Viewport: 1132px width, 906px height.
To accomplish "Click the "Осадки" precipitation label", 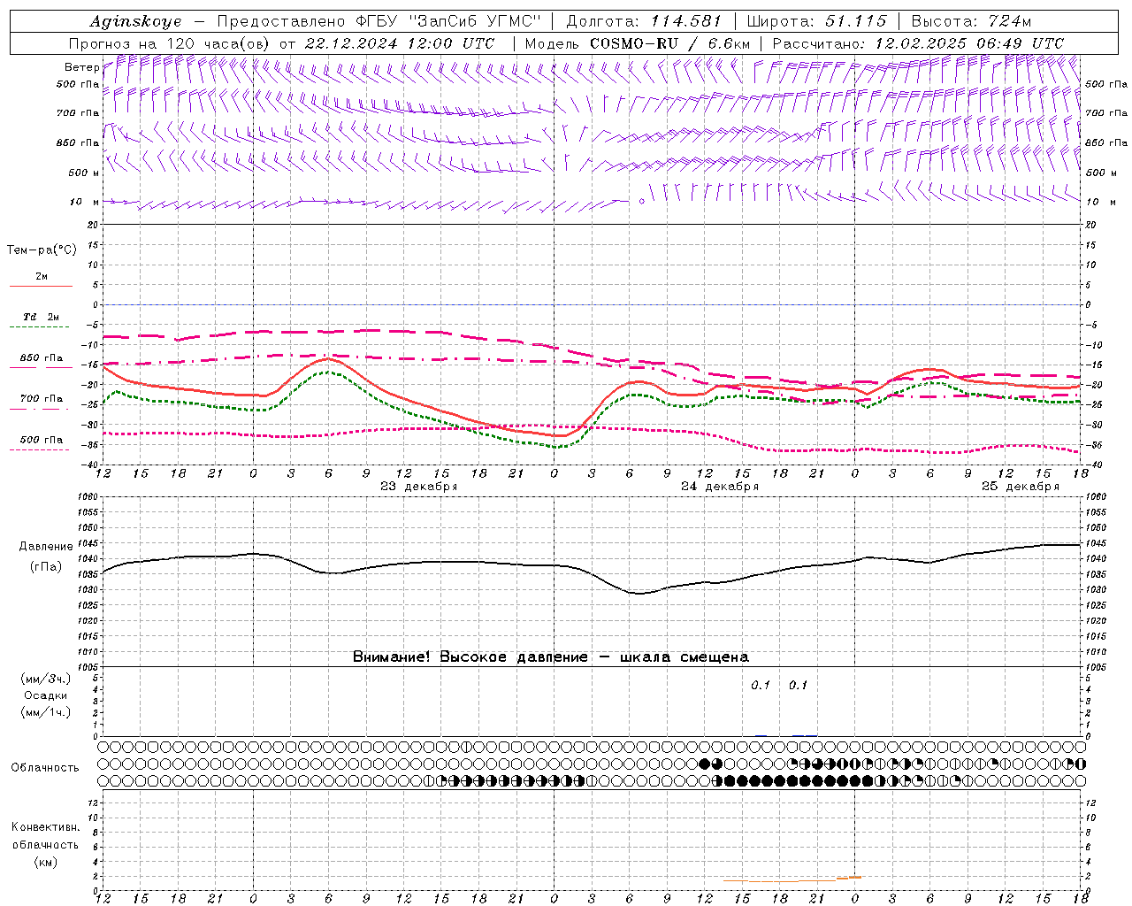I will pyautogui.click(x=46, y=695).
